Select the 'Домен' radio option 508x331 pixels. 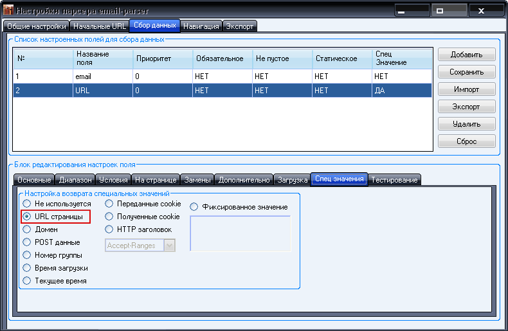(x=27, y=229)
